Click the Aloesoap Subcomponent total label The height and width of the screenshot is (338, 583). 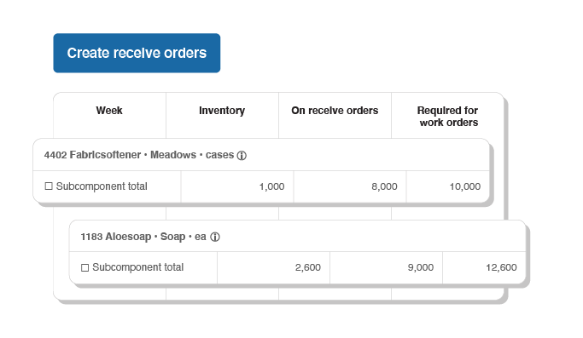[x=138, y=267]
